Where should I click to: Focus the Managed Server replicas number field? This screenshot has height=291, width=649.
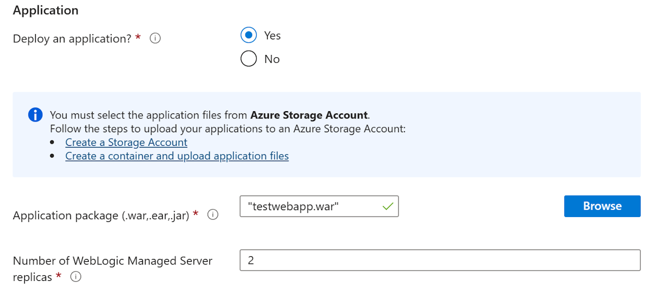[x=440, y=260]
